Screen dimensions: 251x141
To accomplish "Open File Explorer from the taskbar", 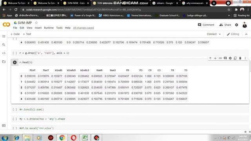I will tap(27, 137).
